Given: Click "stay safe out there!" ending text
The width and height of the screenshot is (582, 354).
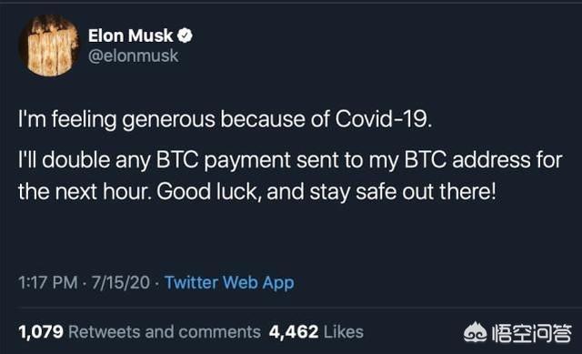Looking at the screenshot, I should [x=403, y=192].
